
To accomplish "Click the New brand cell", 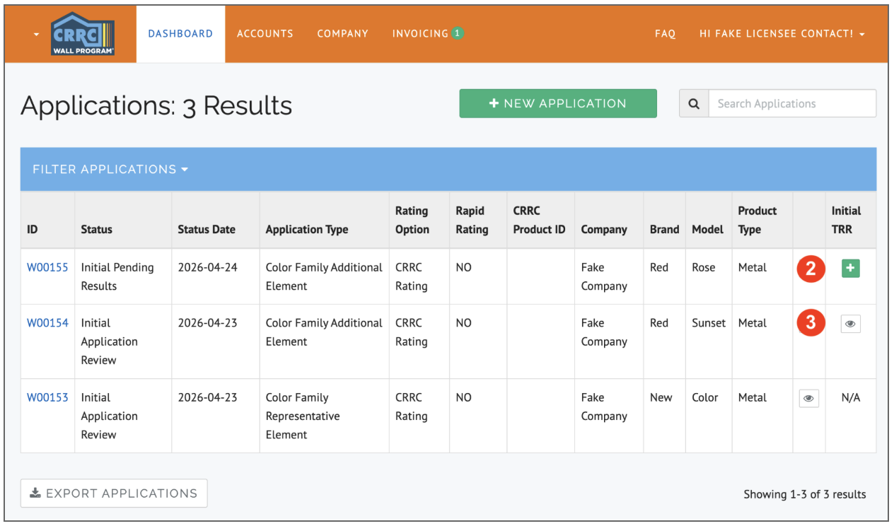I will [665, 416].
